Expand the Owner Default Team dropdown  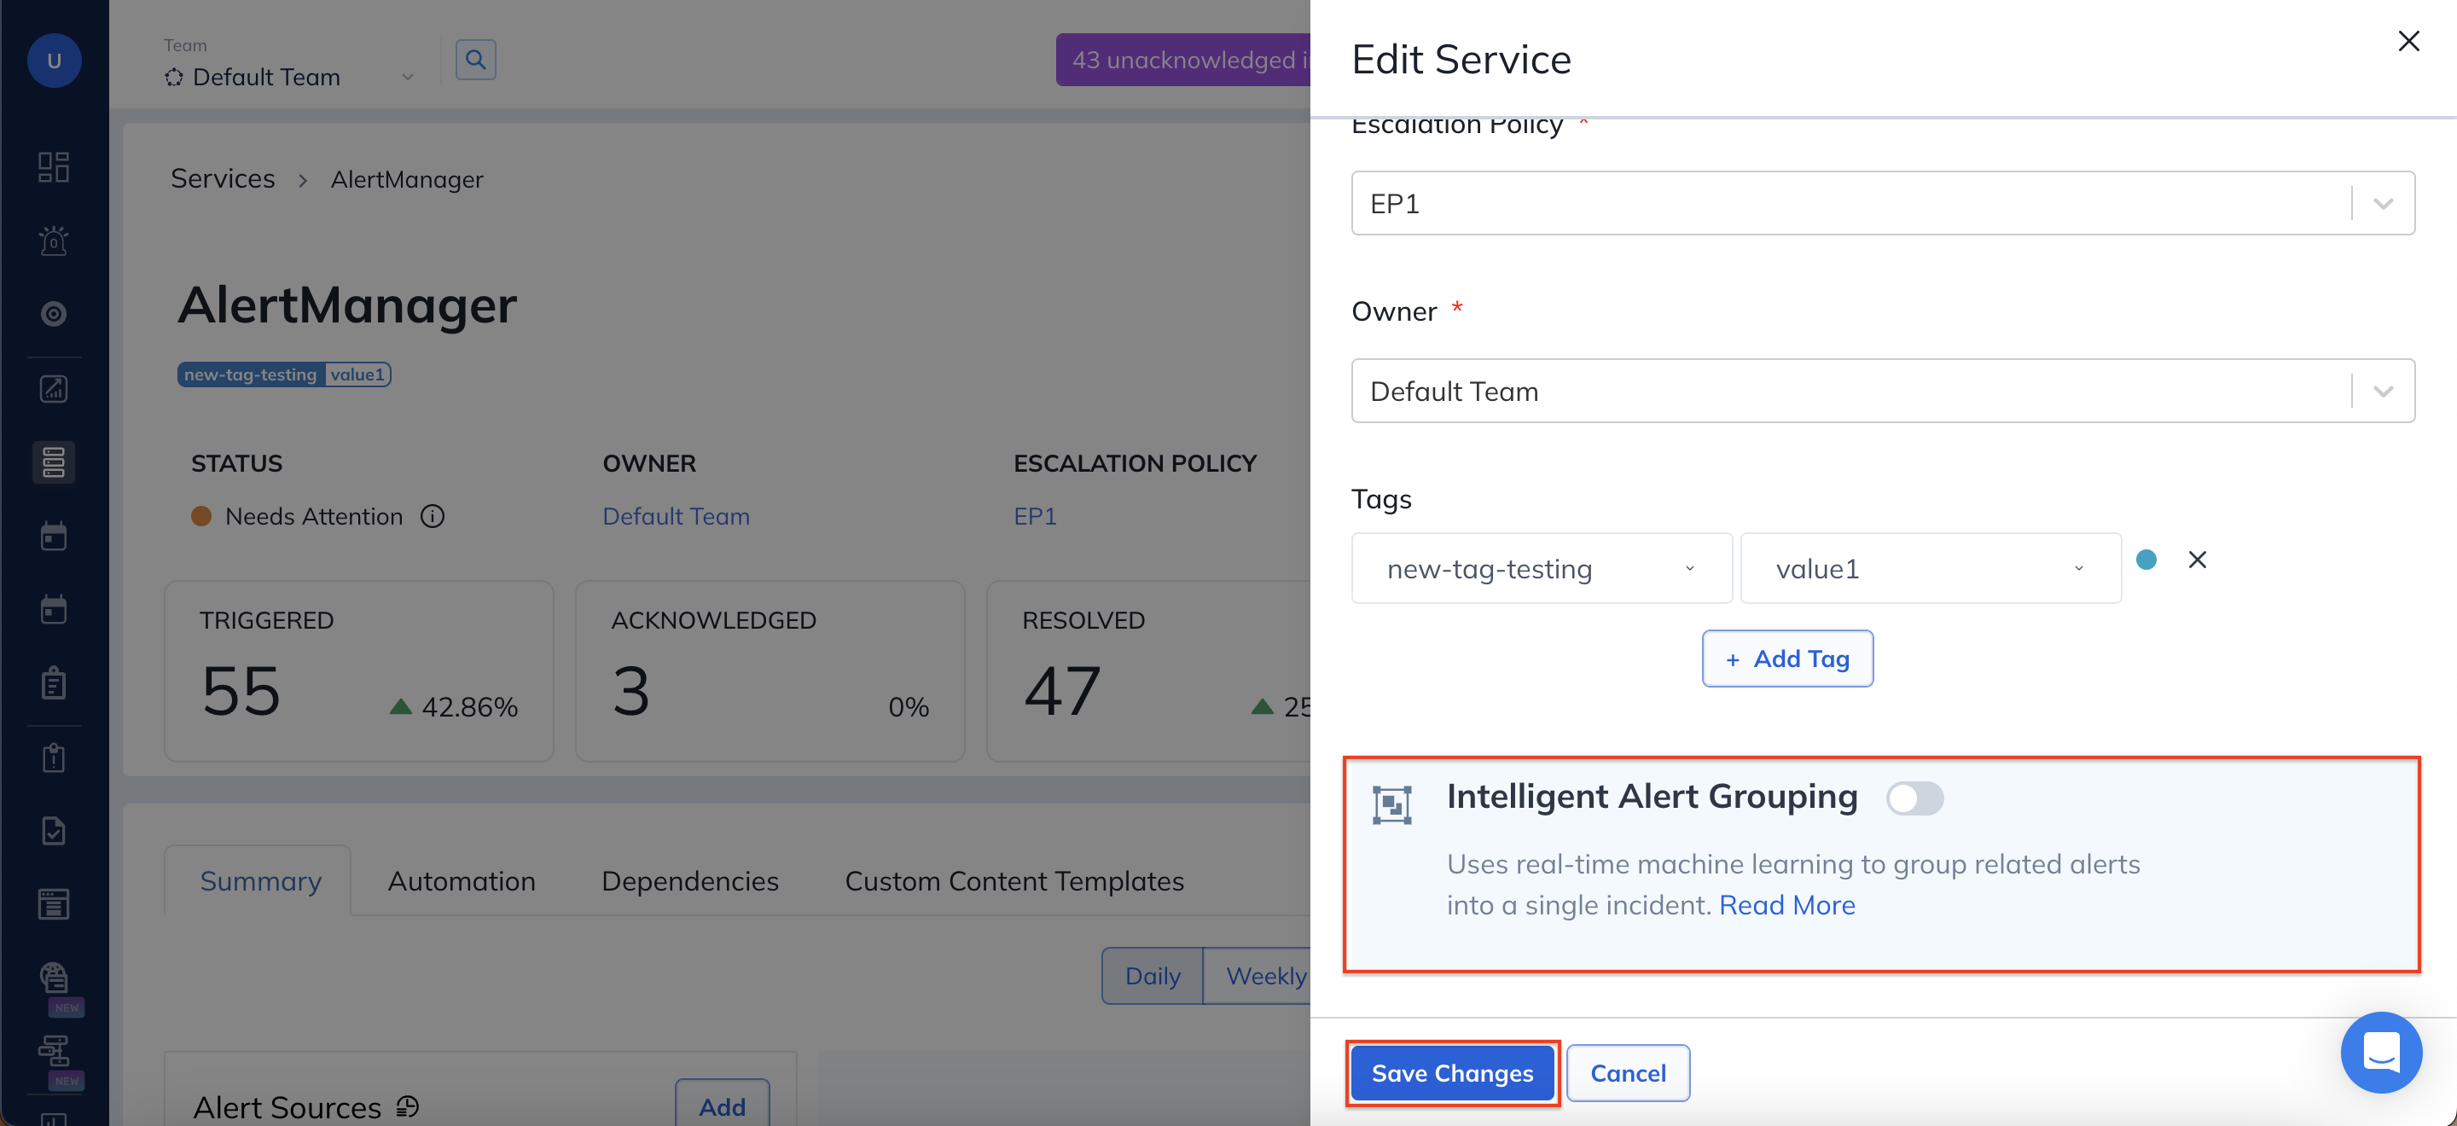point(2383,391)
